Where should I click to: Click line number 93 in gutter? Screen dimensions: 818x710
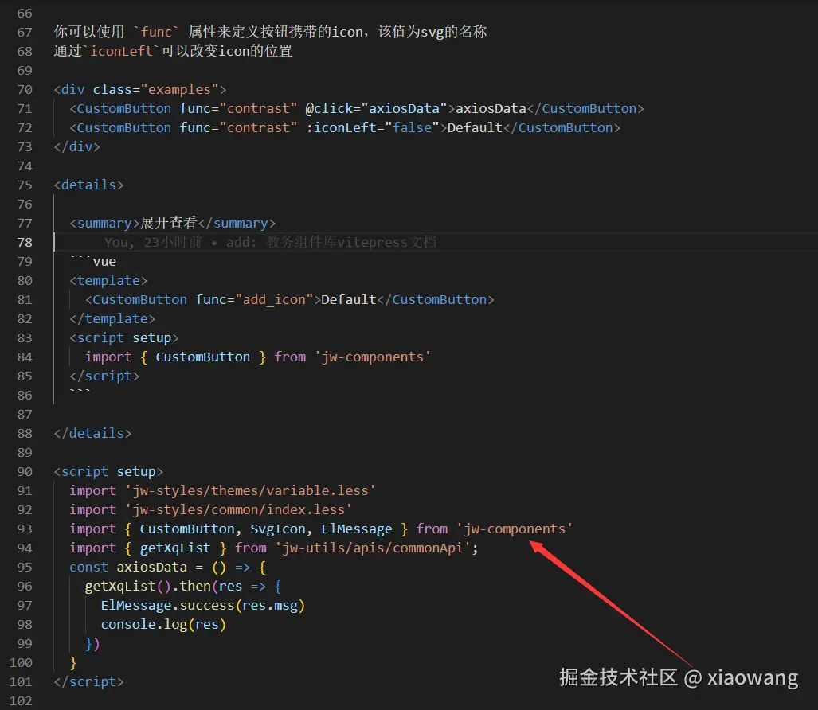point(25,529)
